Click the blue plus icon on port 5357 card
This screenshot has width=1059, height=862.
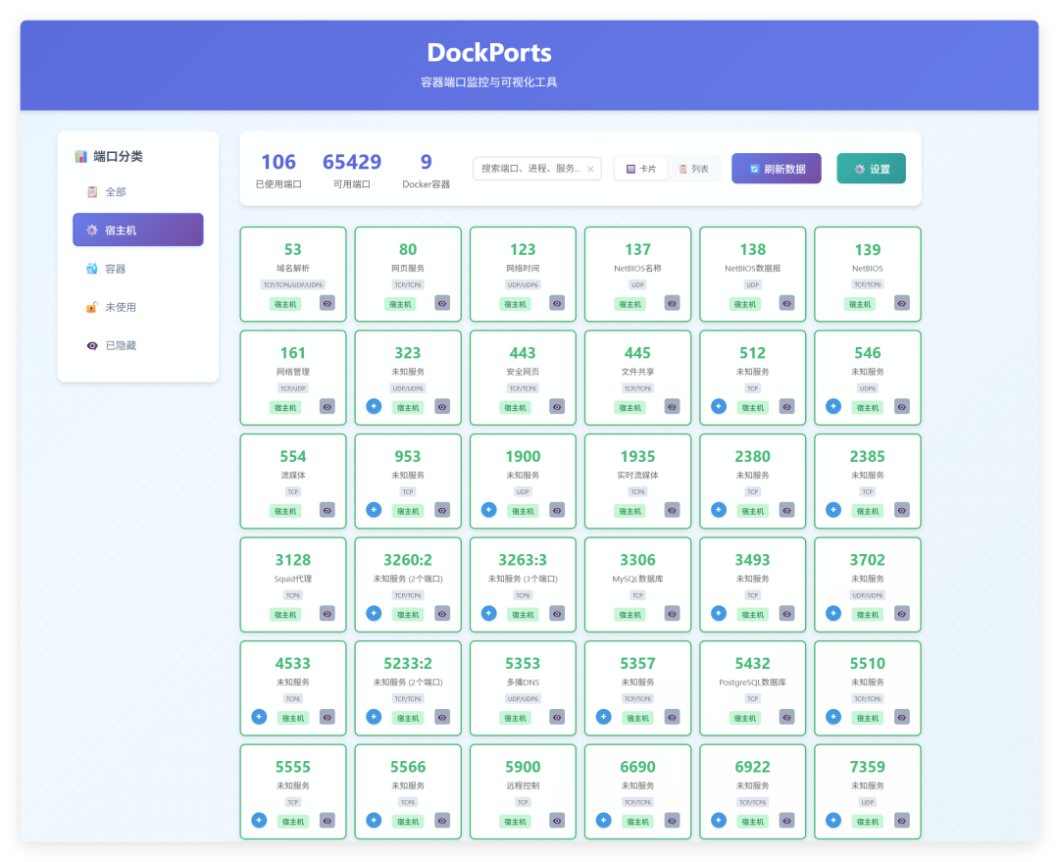604,717
